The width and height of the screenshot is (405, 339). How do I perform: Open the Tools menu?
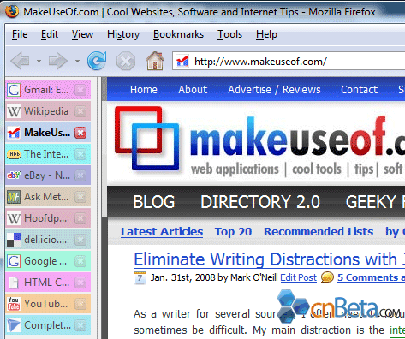[229, 34]
